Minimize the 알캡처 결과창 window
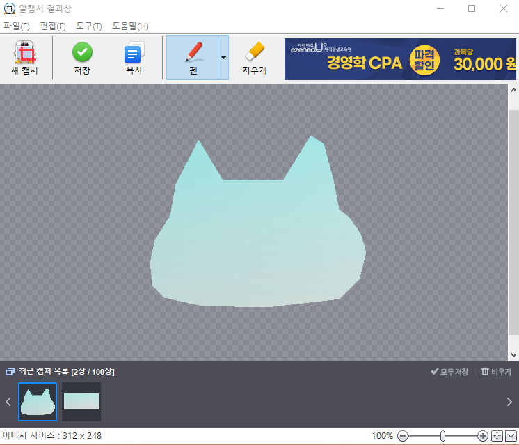Image resolution: width=519 pixels, height=445 pixels. (x=440, y=8)
